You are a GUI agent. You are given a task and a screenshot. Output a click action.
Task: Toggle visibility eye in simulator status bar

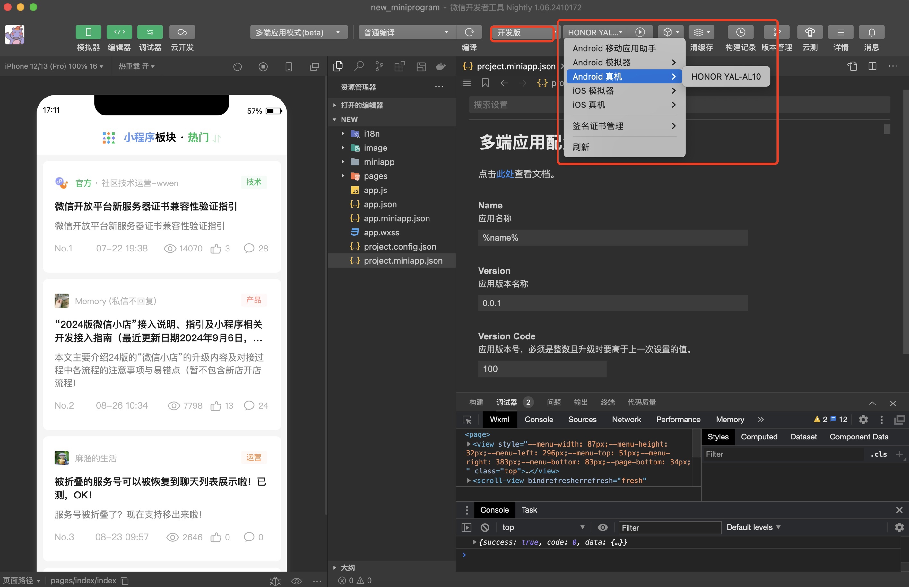[x=296, y=581]
